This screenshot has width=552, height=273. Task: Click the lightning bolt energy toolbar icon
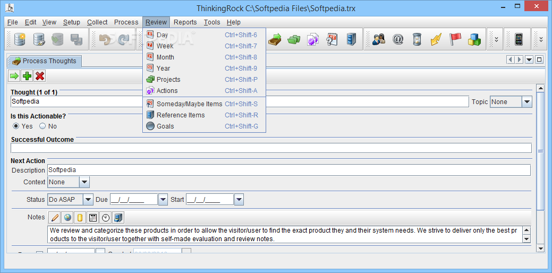pos(436,39)
